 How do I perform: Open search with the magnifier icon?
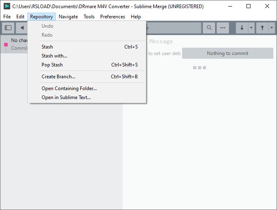(209, 28)
